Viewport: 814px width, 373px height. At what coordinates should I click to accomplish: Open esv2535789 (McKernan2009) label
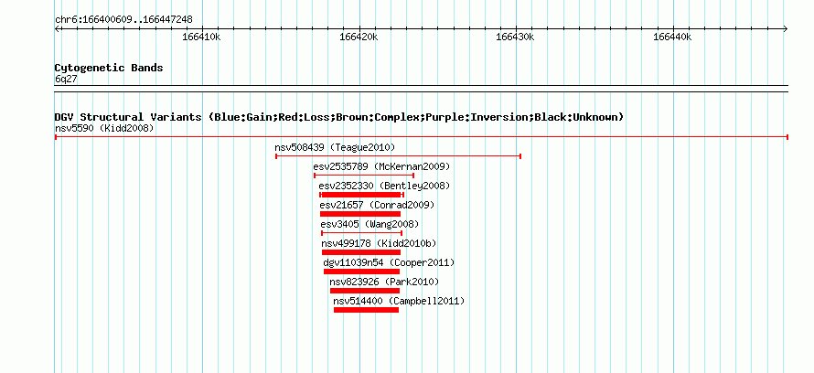tap(381, 166)
